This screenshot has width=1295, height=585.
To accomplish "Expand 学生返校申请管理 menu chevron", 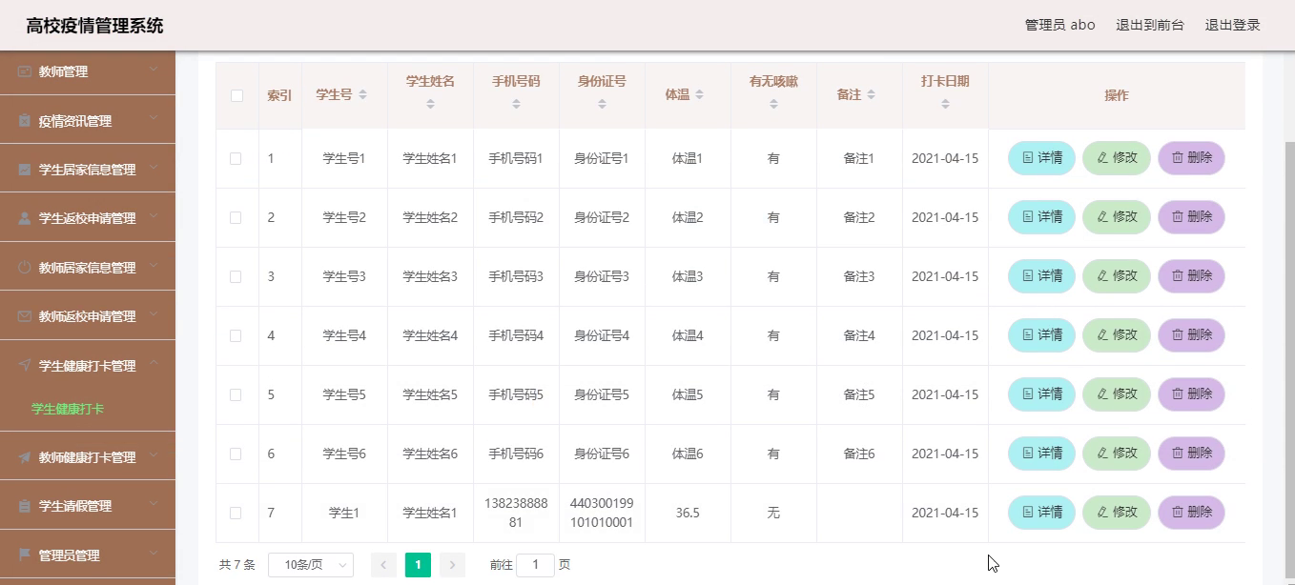I will 154,217.
